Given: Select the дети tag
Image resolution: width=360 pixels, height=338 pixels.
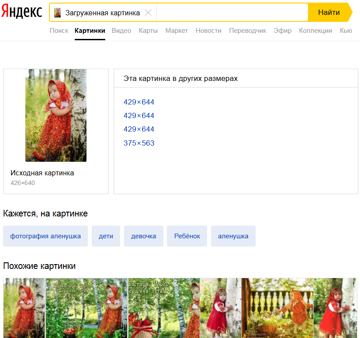Looking at the screenshot, I should [x=106, y=236].
